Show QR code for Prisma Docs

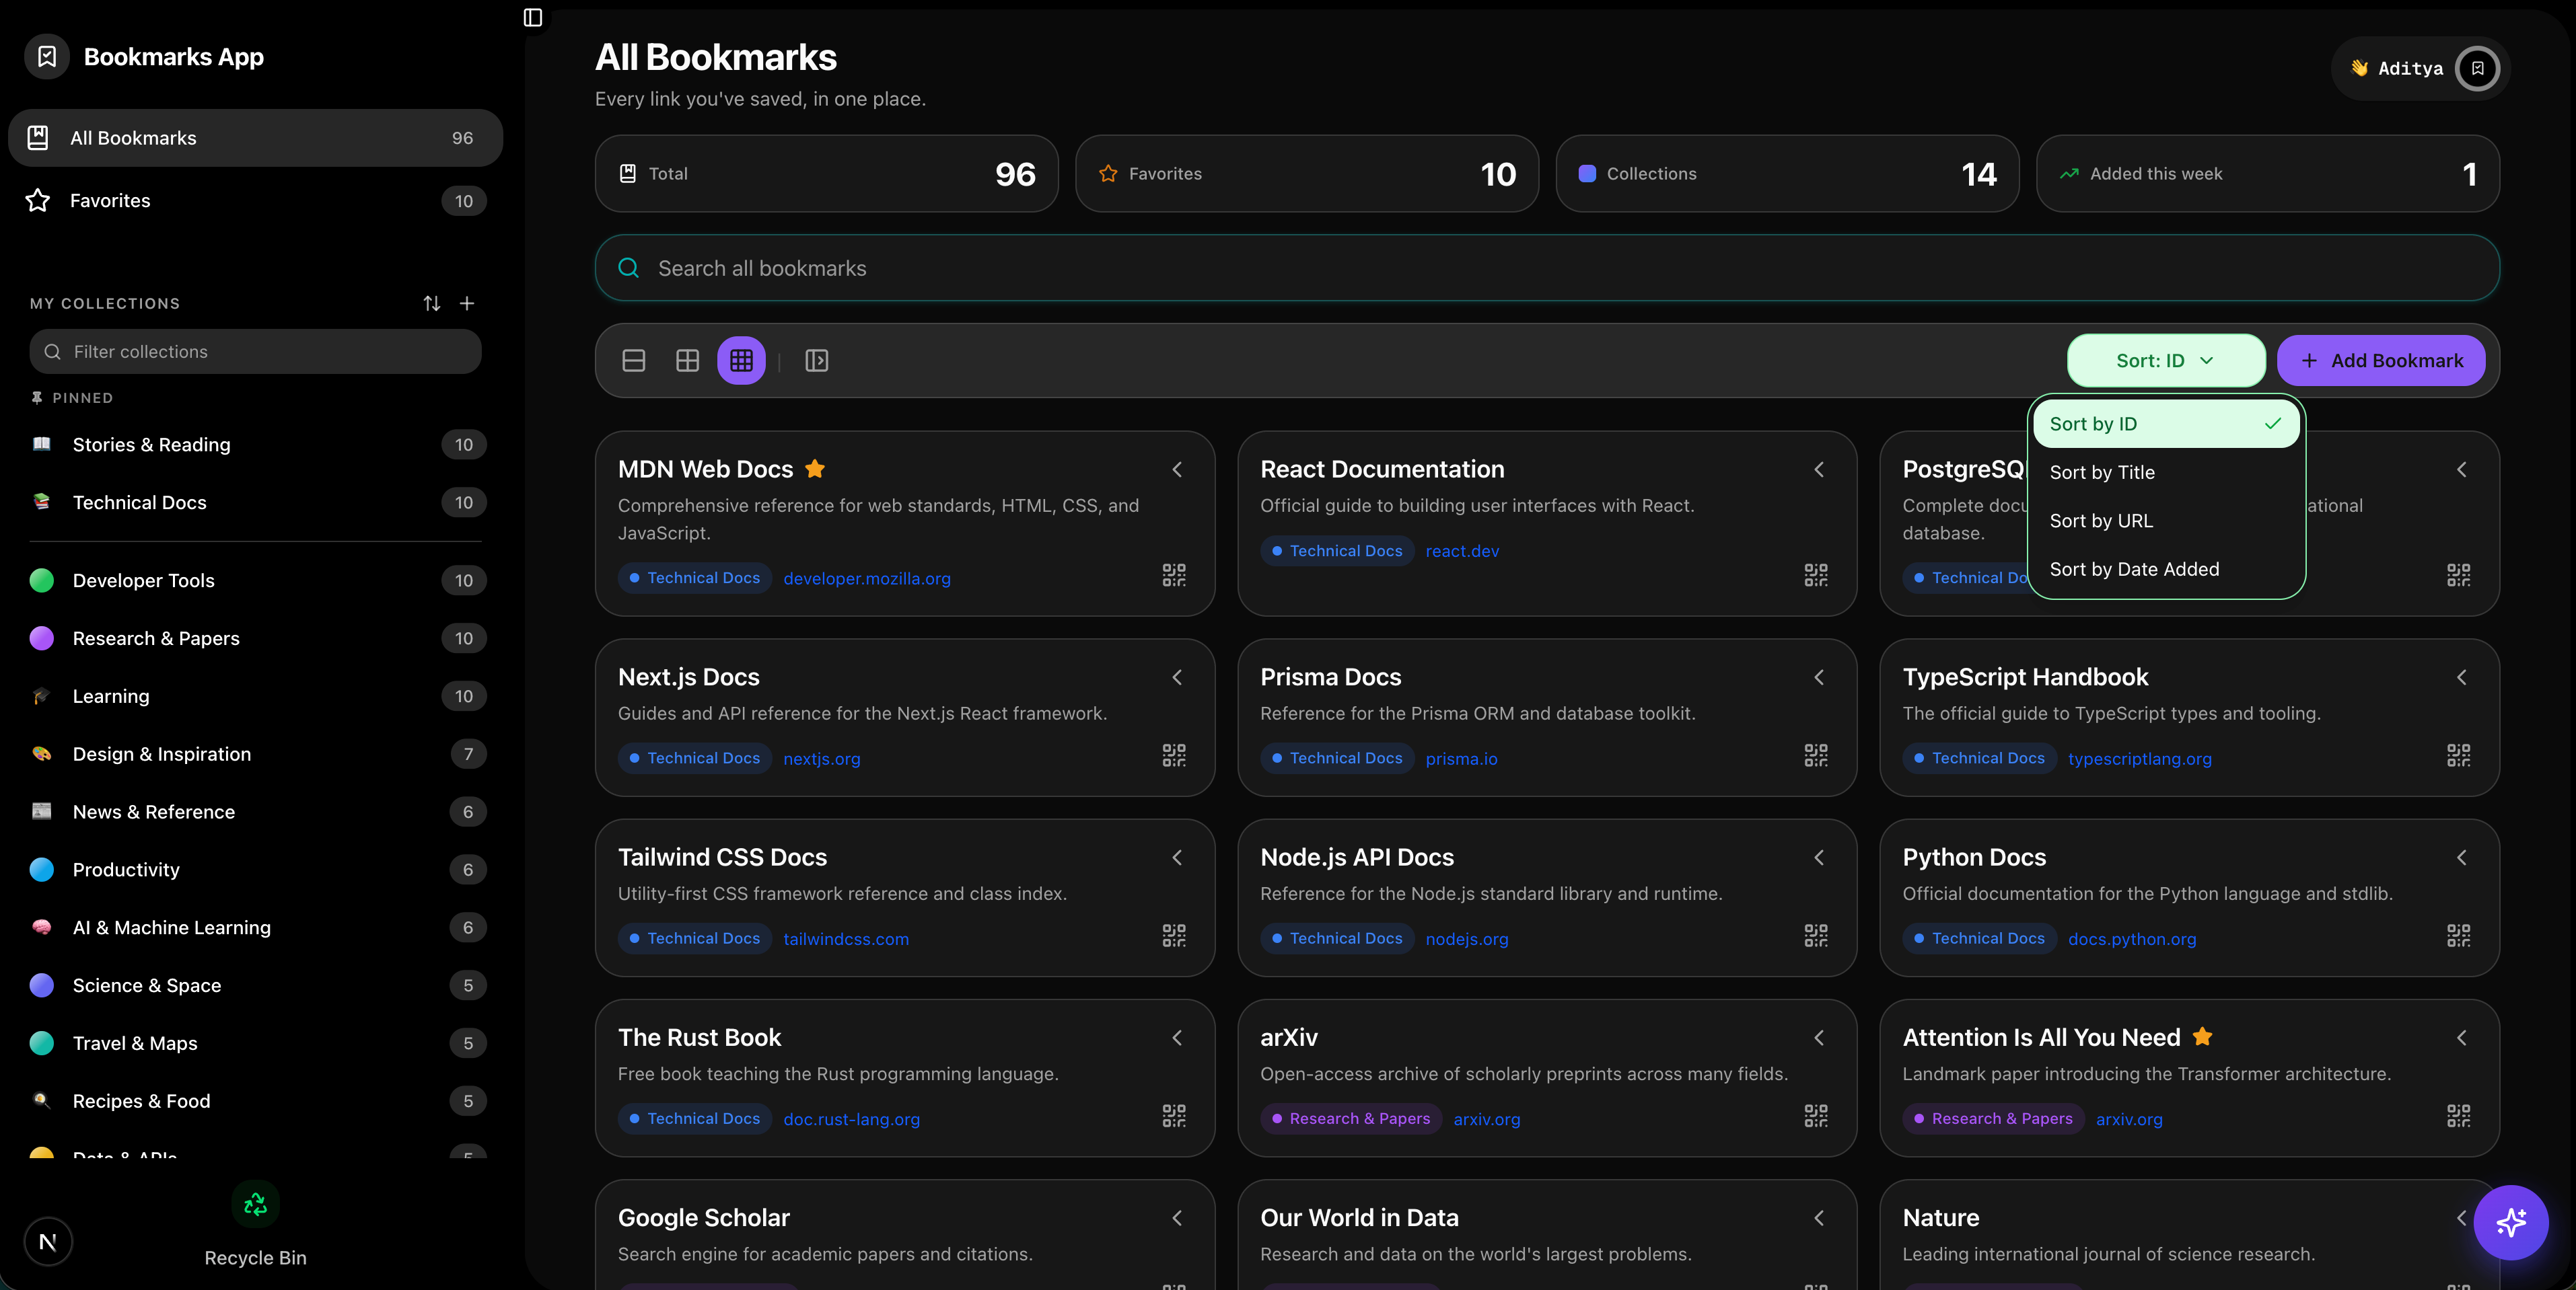pyautogui.click(x=1816, y=755)
